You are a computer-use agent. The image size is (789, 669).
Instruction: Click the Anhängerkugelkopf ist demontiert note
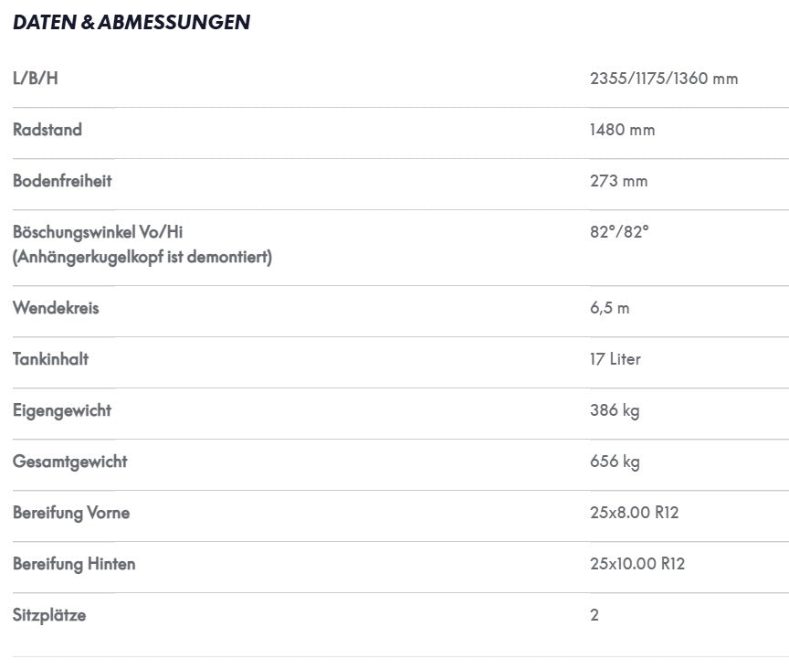142,257
